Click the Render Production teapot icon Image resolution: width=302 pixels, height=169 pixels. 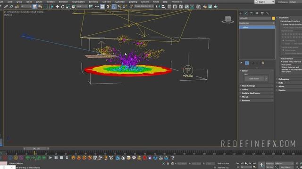pos(215,7)
